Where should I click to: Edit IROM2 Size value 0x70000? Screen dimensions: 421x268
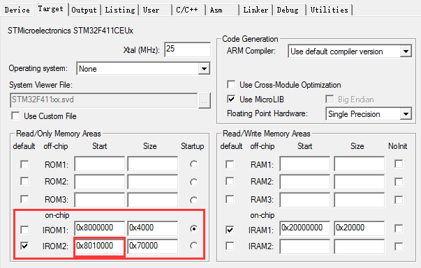[152, 246]
